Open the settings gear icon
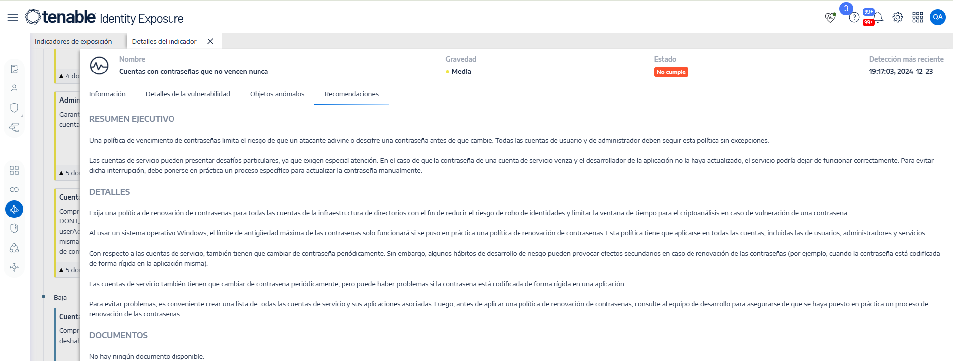This screenshot has width=953, height=361. [x=897, y=18]
